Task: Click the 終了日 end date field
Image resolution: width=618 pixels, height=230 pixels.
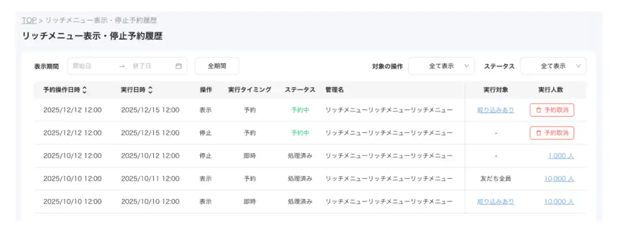Action: click(150, 66)
